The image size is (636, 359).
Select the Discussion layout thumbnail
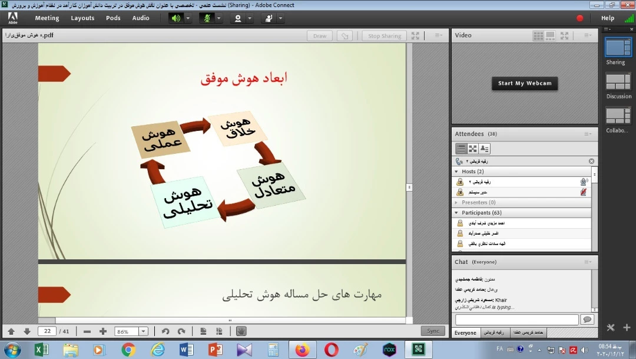pos(618,82)
